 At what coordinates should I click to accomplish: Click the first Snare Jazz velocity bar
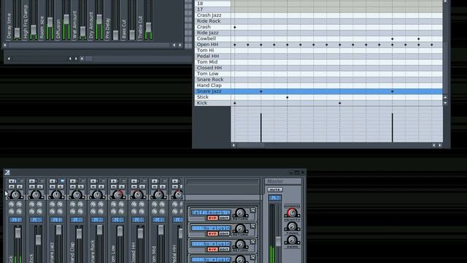(x=261, y=128)
